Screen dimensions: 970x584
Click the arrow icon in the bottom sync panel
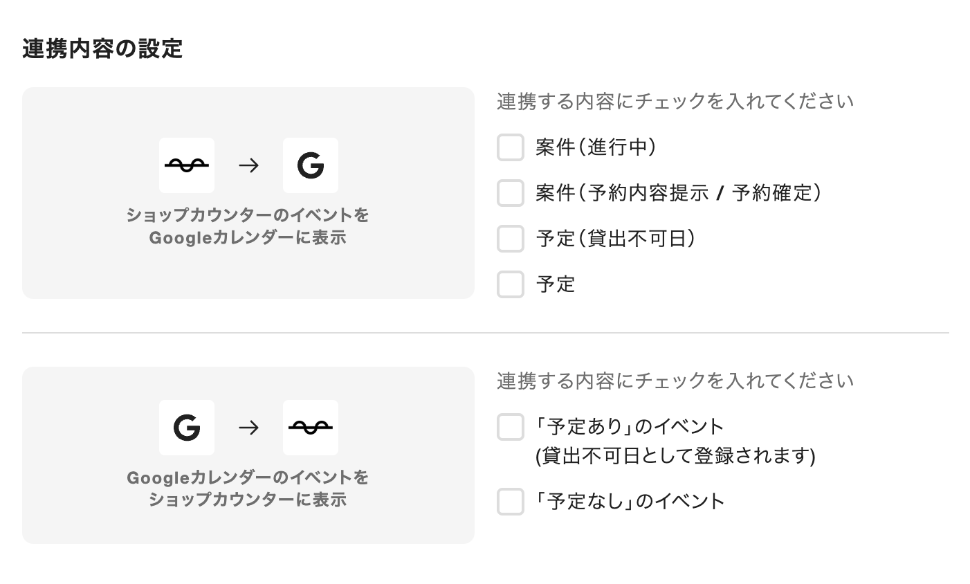click(248, 428)
